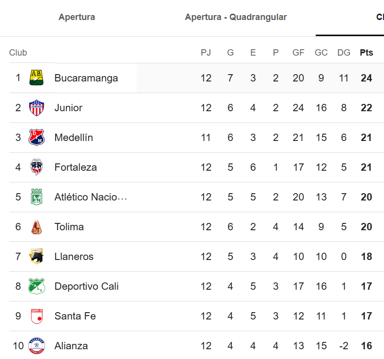Screen dimensions: 384x359
Task: Open the Bucaramanga team name link
Action: 86,78
